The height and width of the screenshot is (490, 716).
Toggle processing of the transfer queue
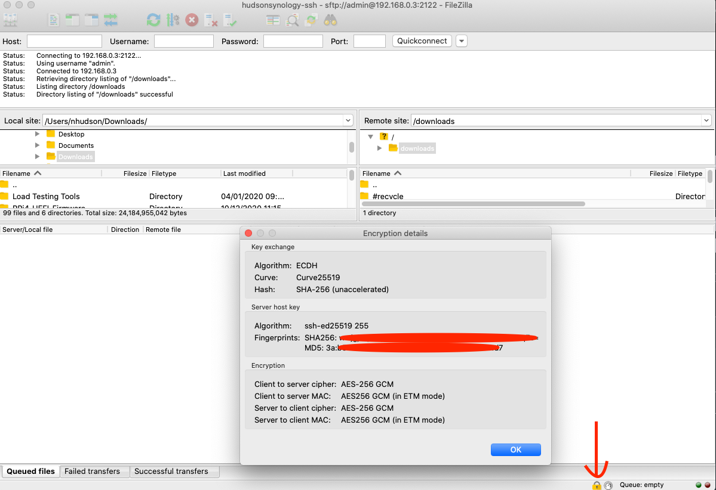pos(173,20)
